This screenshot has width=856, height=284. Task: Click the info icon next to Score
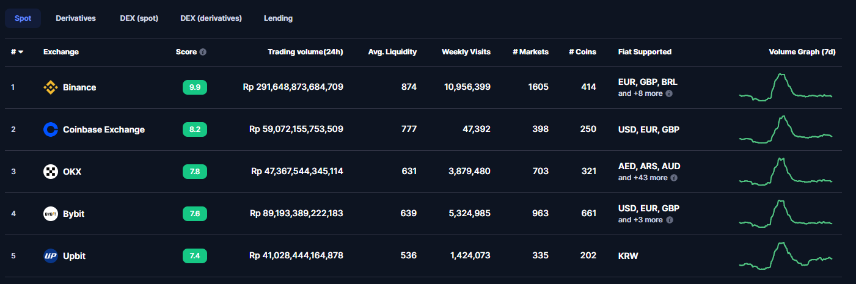203,52
